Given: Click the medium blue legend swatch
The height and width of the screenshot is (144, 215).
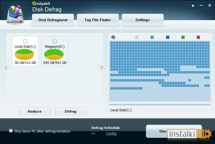Looking at the screenshot, I should [152, 37].
